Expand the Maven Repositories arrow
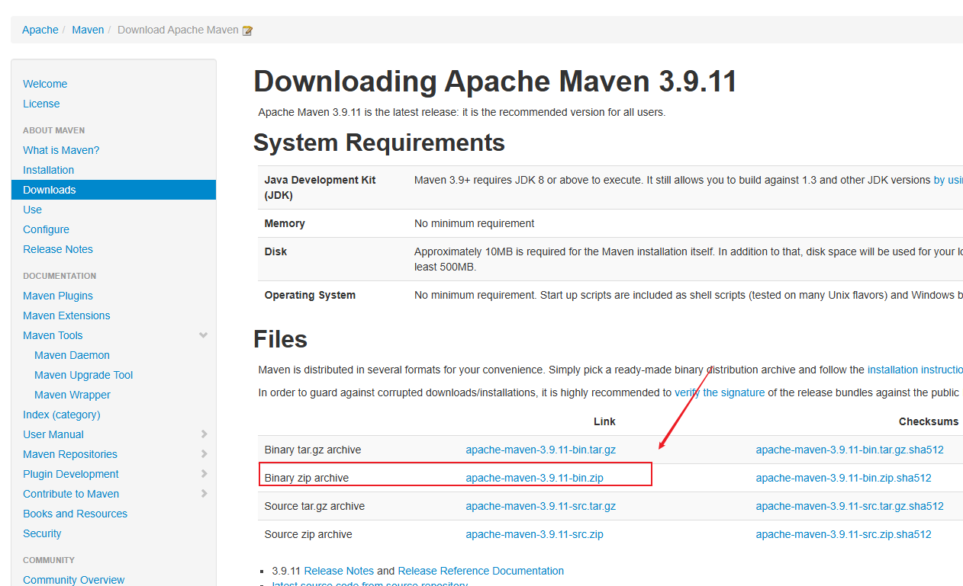963x586 pixels. (x=204, y=454)
